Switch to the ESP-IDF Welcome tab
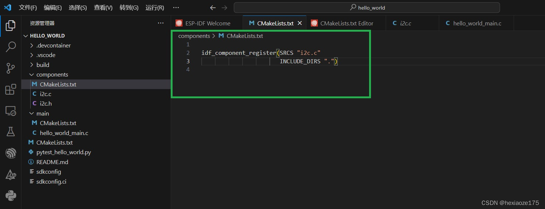 click(x=207, y=23)
